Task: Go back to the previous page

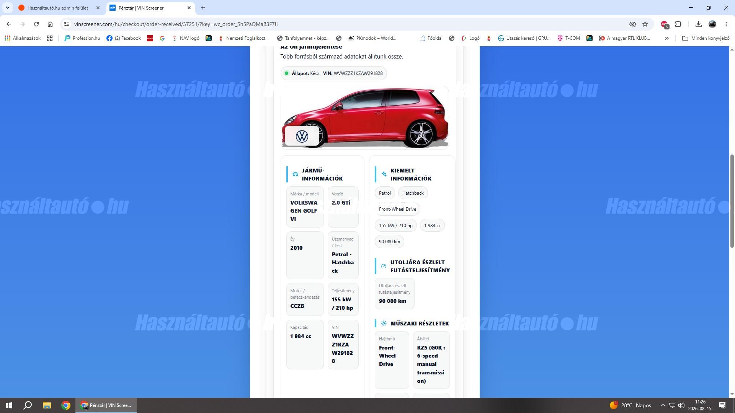Action: pyautogui.click(x=9, y=24)
